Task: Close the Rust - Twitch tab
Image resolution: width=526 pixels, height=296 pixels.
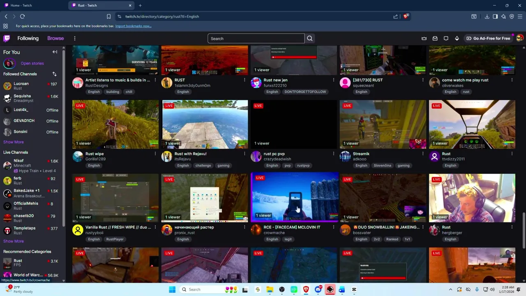Action: (130, 5)
